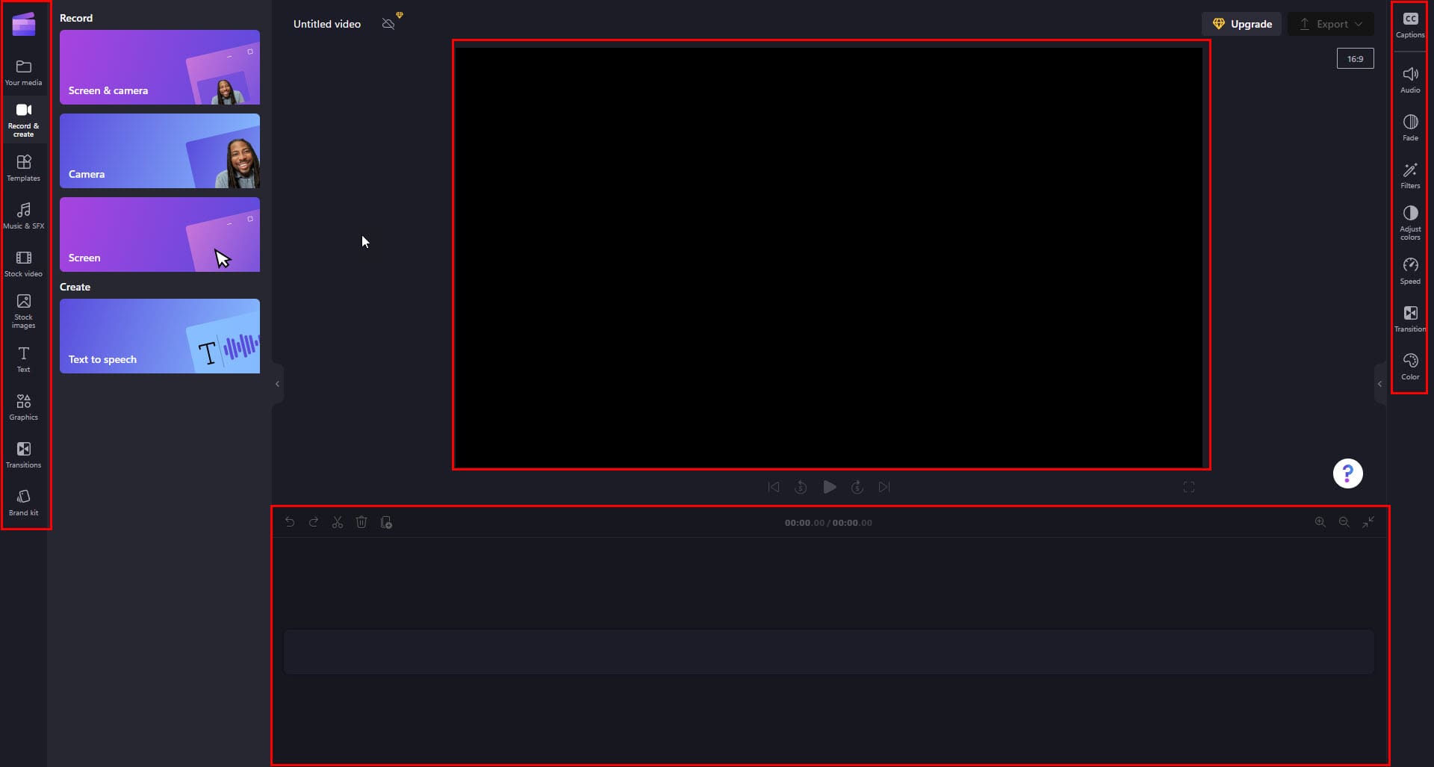Open the Your media panel
Image resolution: width=1434 pixels, height=767 pixels.
[24, 72]
